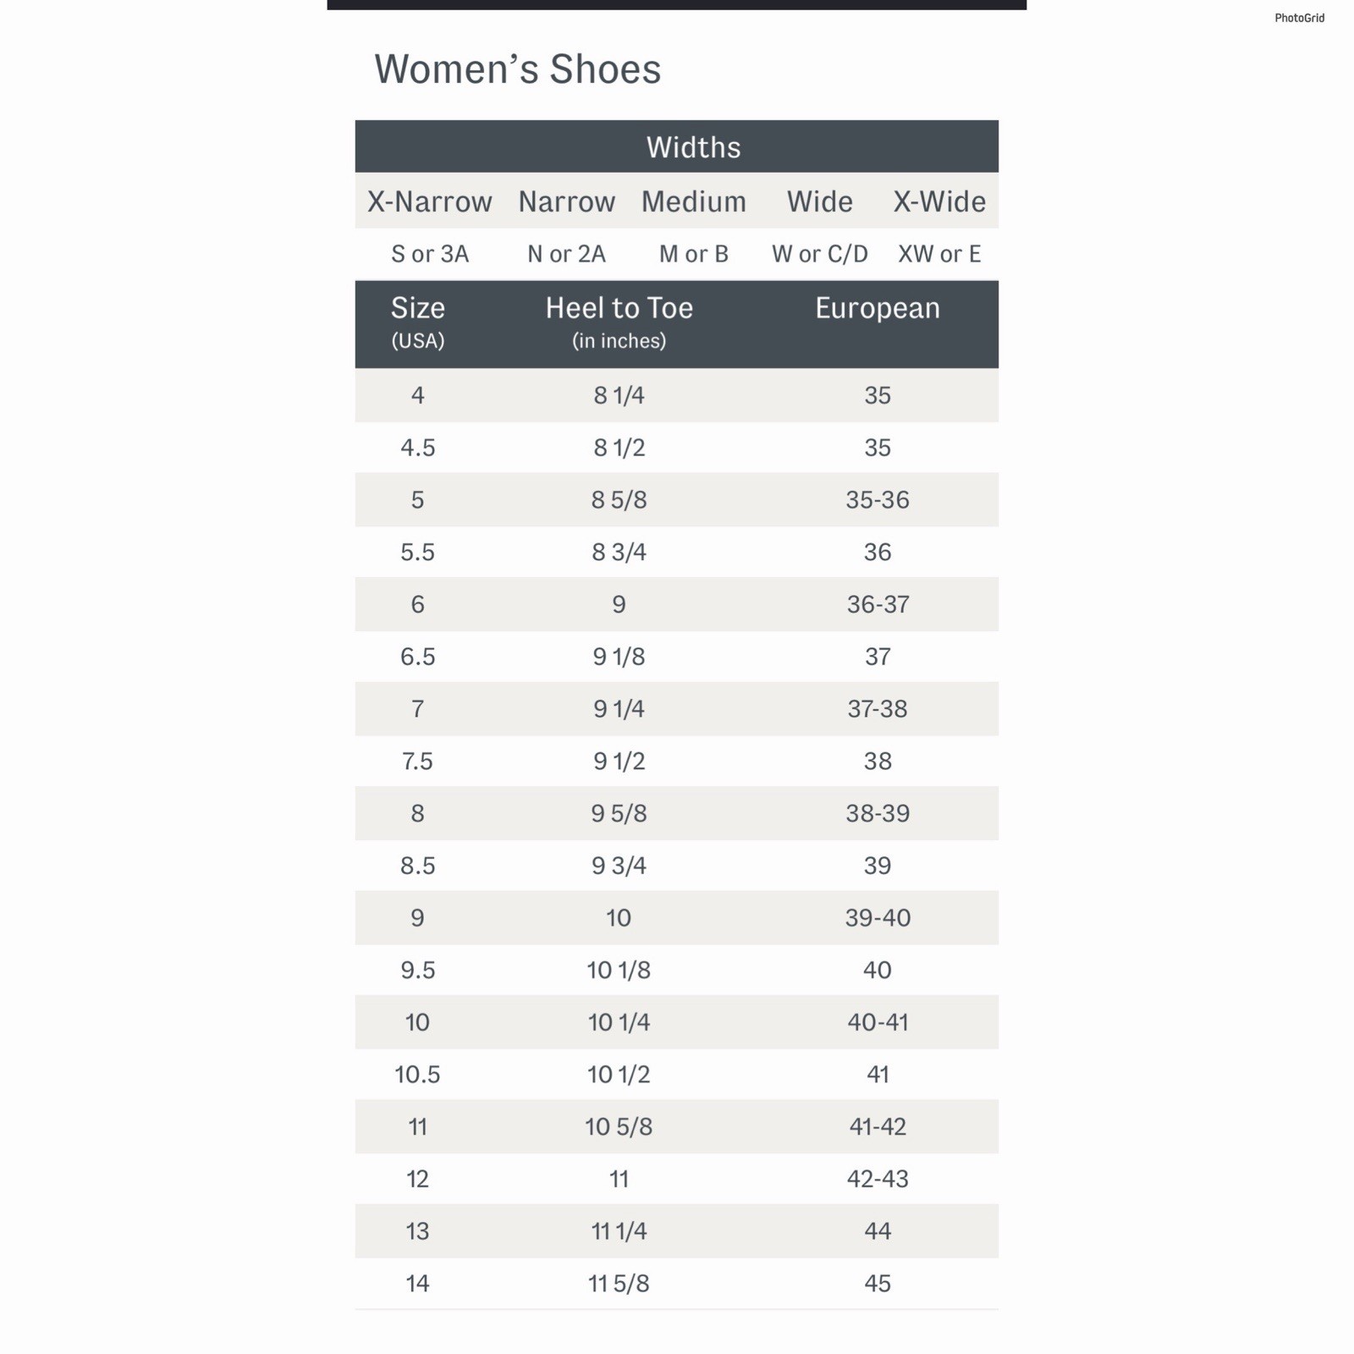Click the Medium width label
Viewport: 1354px width, 1354px height.
point(693,201)
